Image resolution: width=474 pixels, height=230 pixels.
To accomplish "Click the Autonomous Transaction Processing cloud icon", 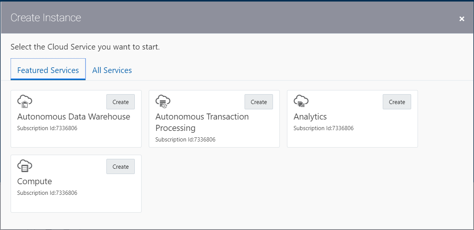I will point(162,101).
